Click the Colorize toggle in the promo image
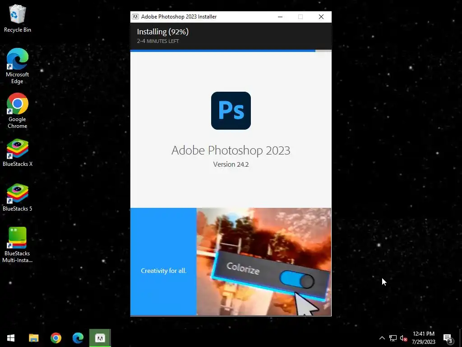 pos(297,279)
